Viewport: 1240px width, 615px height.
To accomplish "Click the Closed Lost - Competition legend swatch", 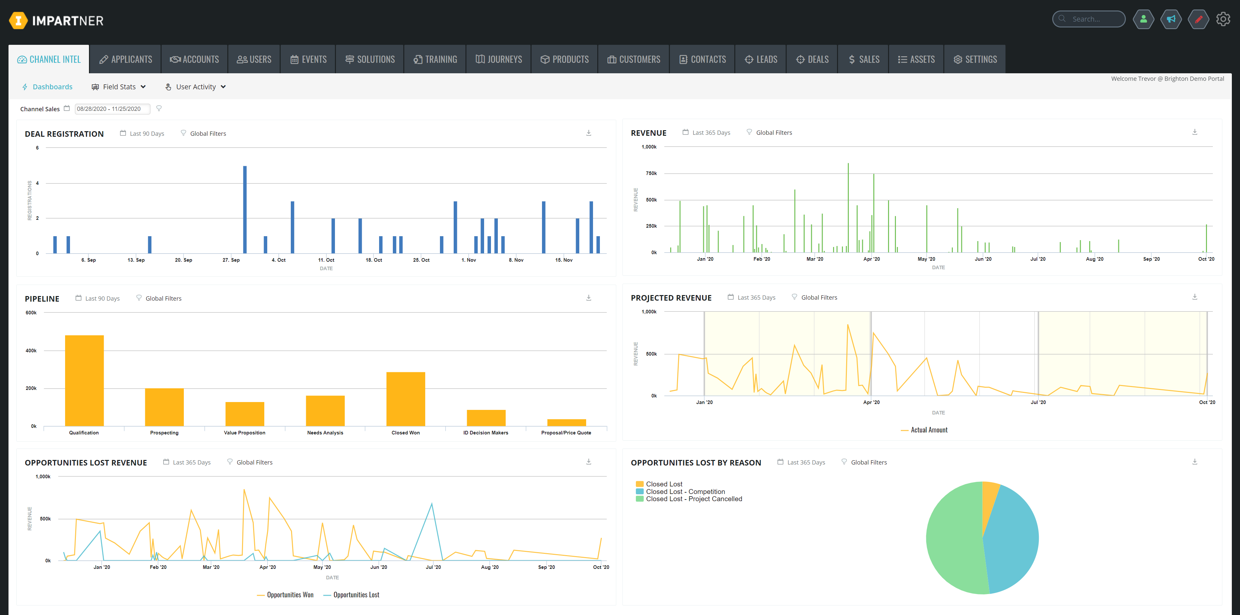I will [x=640, y=492].
